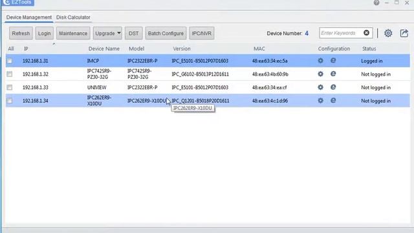
Task: Sort by Status column header
Action: 369,49
